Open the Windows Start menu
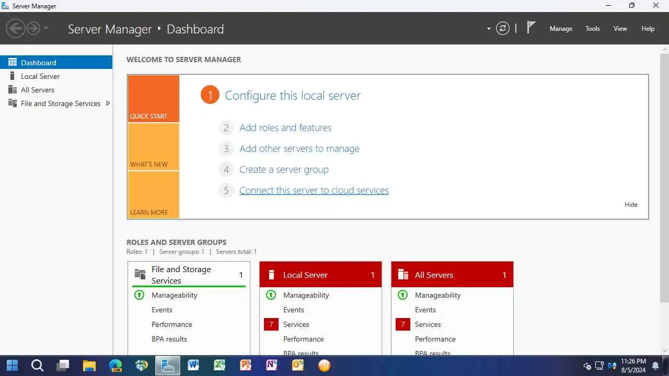The height and width of the screenshot is (376, 669). click(12, 365)
